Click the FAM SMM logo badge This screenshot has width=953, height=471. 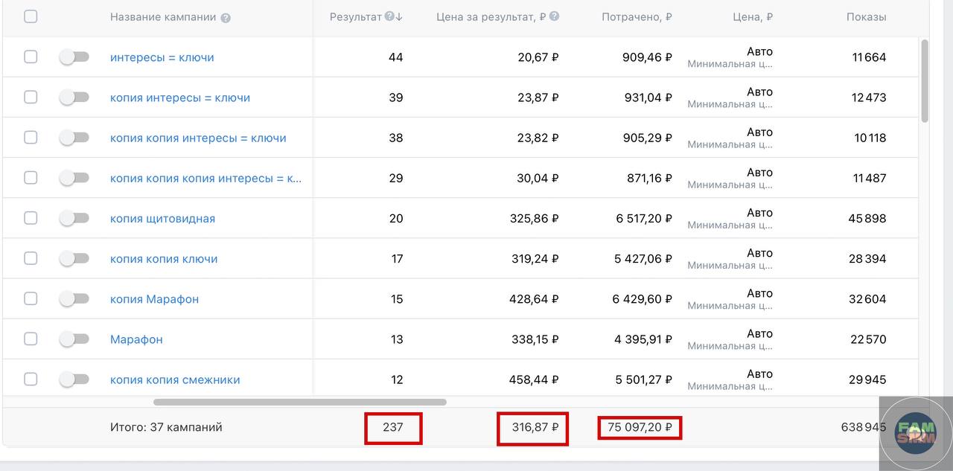(x=916, y=433)
